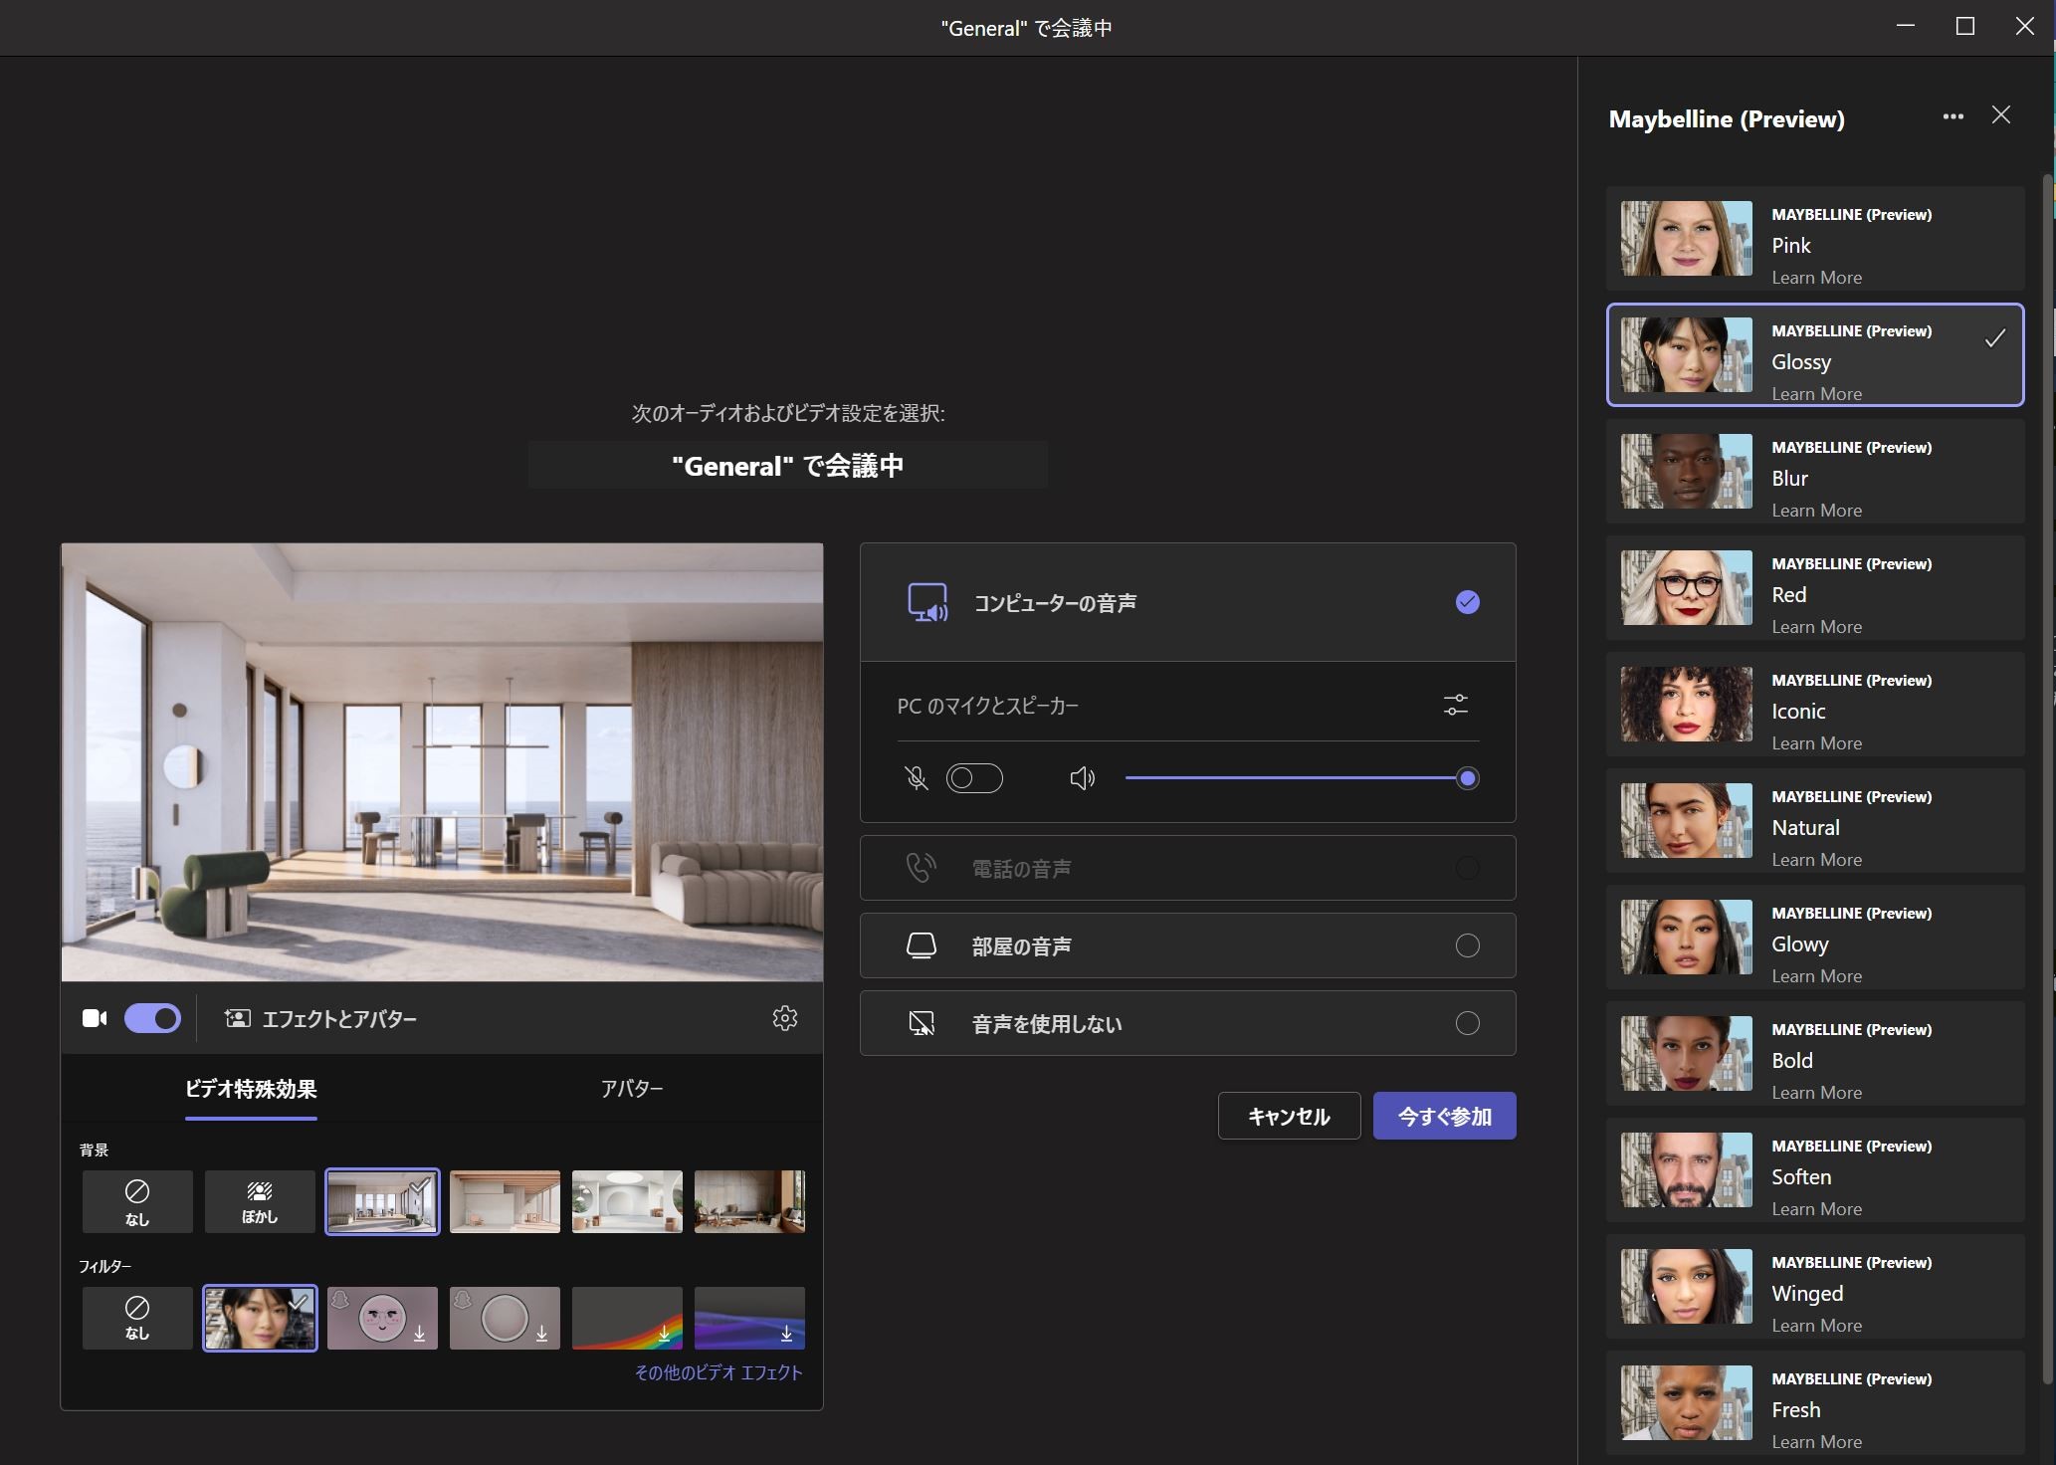Switch to 'ビデオ特殊効果' tab
Image resolution: width=2056 pixels, height=1465 pixels.
point(251,1089)
